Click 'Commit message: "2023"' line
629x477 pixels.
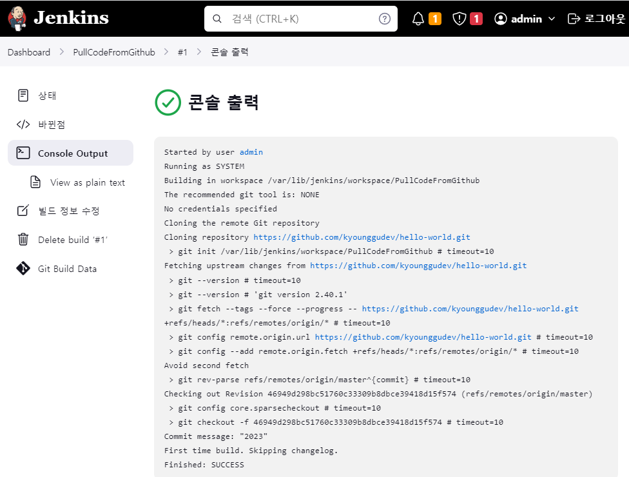coord(216,436)
